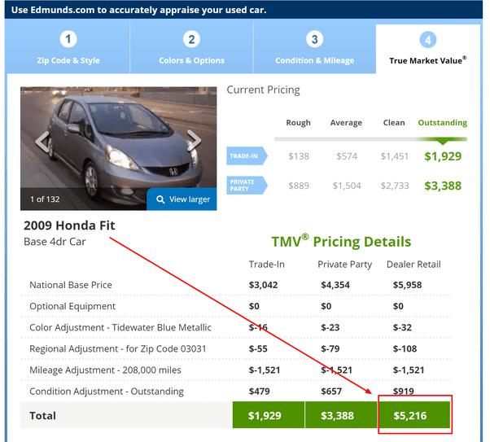This screenshot has width=490, height=442.
Task: Click the View larger button
Action: 182,199
